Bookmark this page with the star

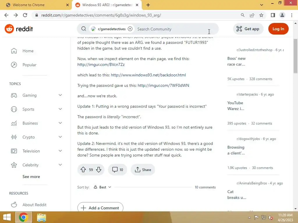tap(261, 15)
